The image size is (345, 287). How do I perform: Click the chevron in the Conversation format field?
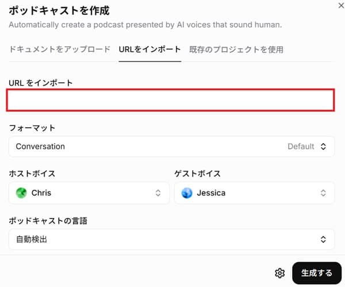click(323, 147)
